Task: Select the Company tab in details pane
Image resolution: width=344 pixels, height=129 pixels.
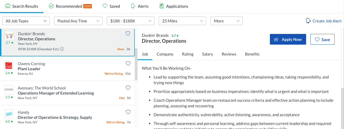Action: tap(165, 54)
